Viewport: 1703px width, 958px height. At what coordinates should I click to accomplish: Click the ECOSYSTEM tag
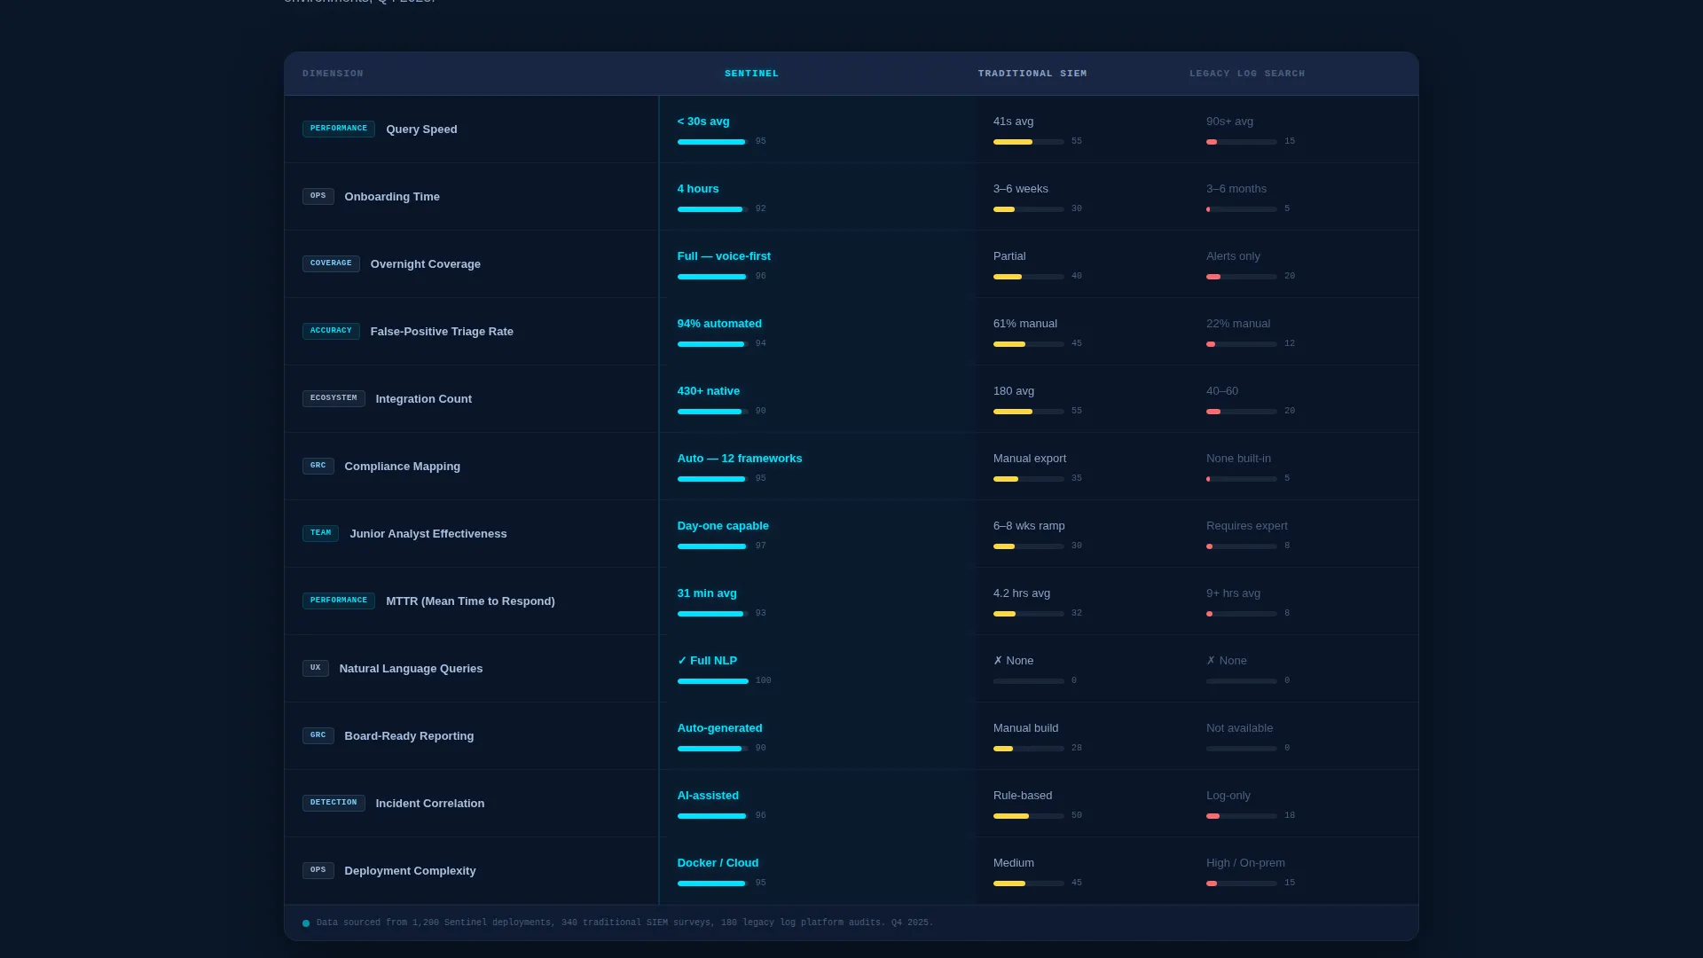coord(334,398)
